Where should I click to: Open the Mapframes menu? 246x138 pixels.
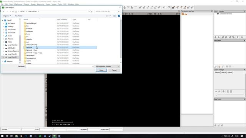(x=18, y=4)
